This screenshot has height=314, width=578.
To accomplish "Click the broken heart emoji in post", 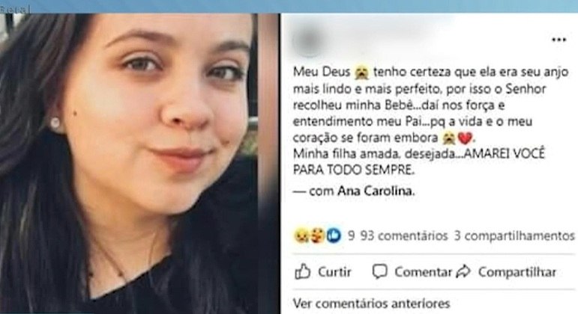I will (465, 138).
